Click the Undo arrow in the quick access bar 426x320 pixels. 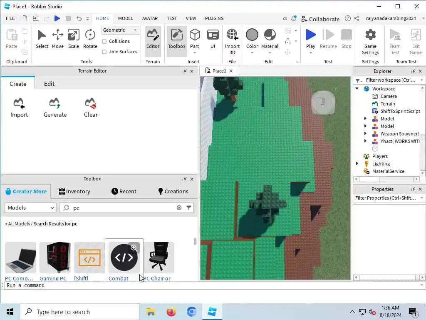click(x=79, y=18)
